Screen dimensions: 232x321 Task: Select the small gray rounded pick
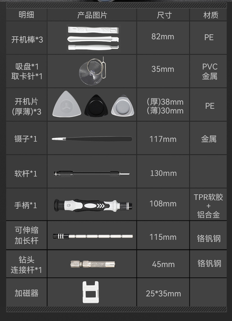point(123,106)
